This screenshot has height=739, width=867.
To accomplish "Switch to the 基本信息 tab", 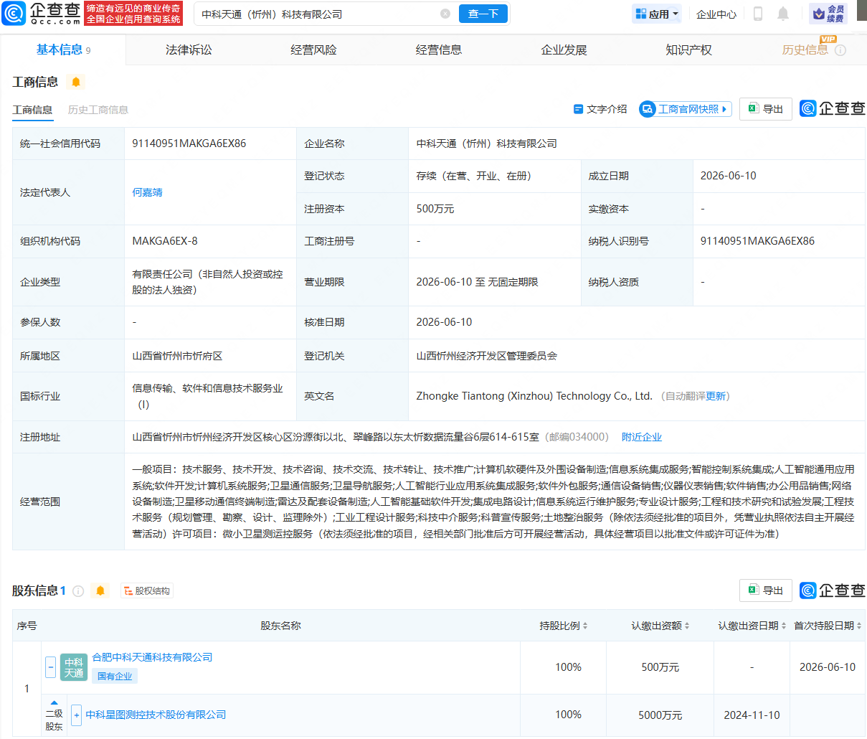I will tap(63, 50).
